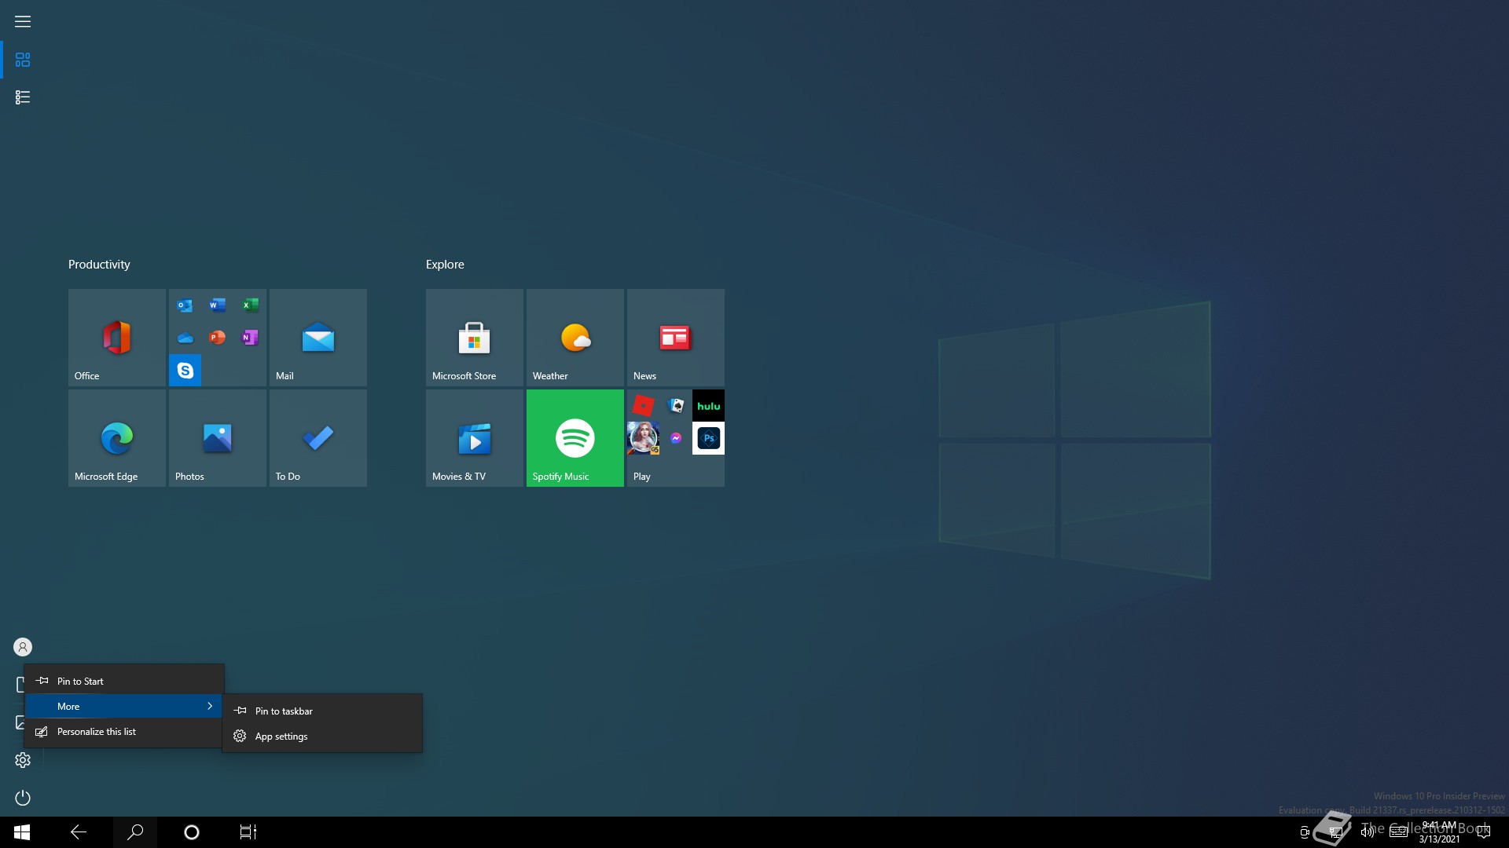Switch to All apps list view
Image resolution: width=1509 pixels, height=848 pixels.
pos(23,97)
